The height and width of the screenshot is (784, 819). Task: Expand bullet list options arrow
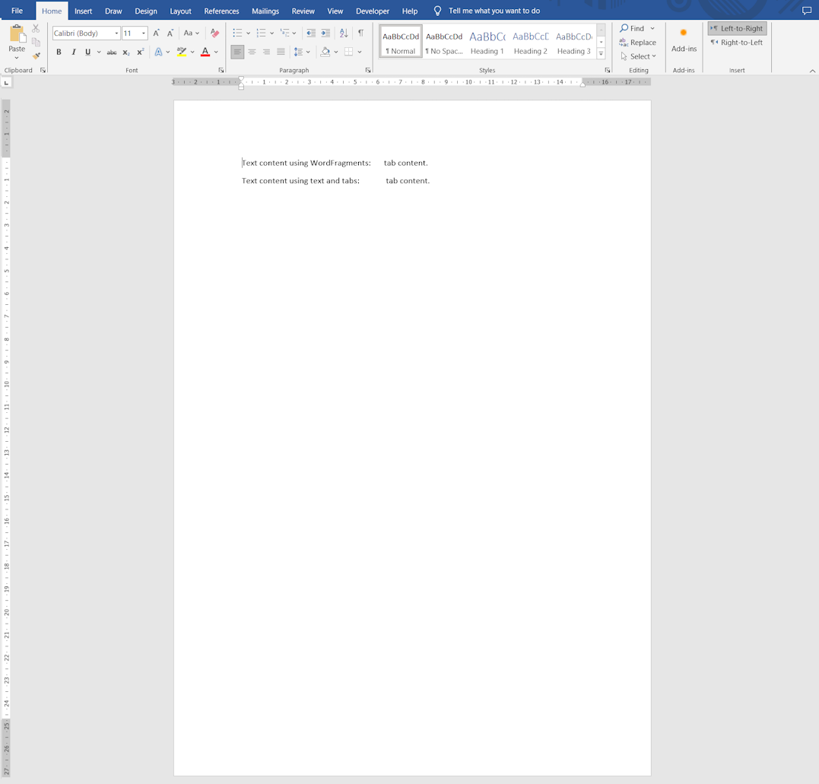[x=248, y=33]
